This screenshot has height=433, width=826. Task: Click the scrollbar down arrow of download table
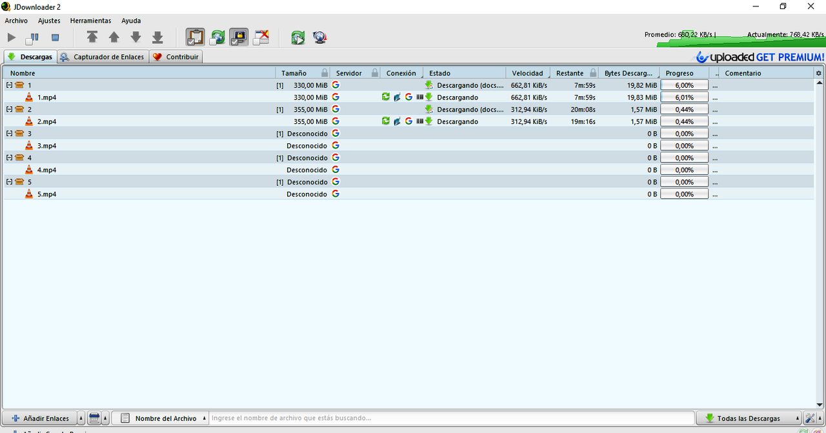[x=820, y=405]
